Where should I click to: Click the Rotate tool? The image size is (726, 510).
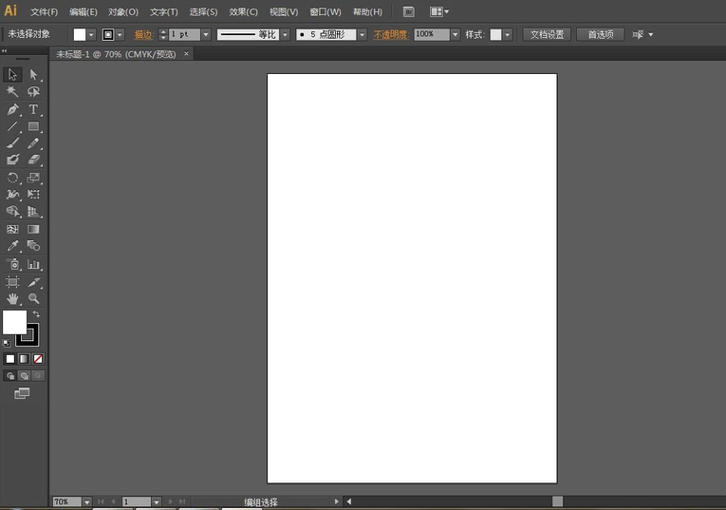(12, 178)
